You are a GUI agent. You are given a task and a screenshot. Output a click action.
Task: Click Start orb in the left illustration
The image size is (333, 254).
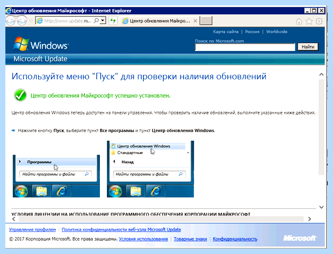(21, 191)
